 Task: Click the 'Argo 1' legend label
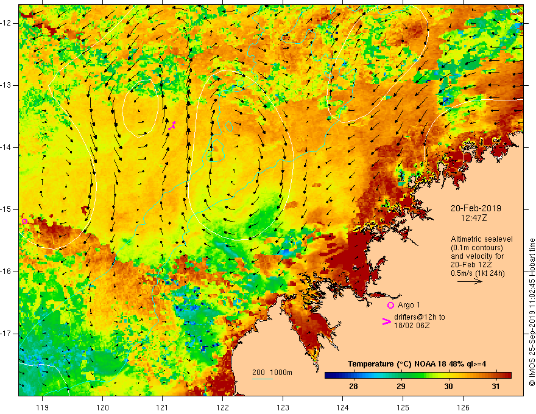coord(409,305)
